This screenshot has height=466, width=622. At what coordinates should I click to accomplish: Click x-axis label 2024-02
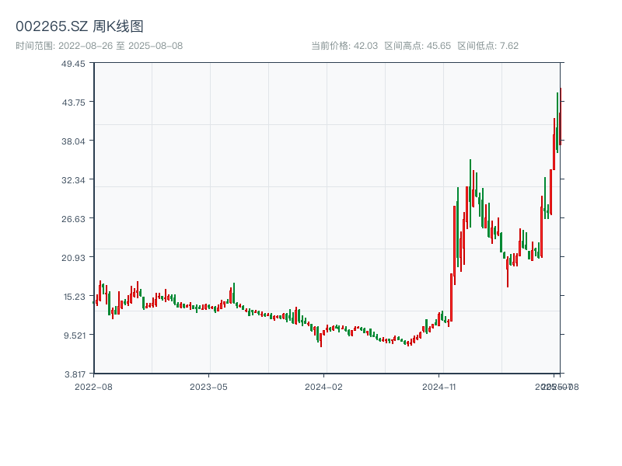click(x=323, y=387)
